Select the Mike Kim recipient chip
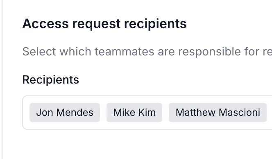The width and height of the screenshot is (272, 159). coord(134,113)
